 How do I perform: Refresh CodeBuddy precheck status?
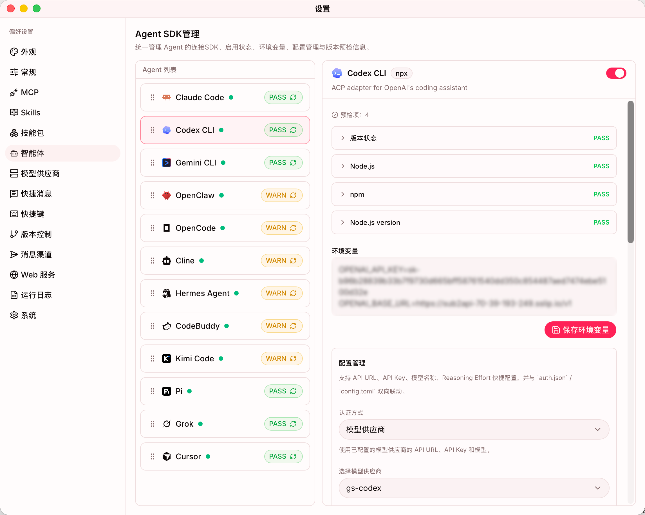pyautogui.click(x=293, y=326)
